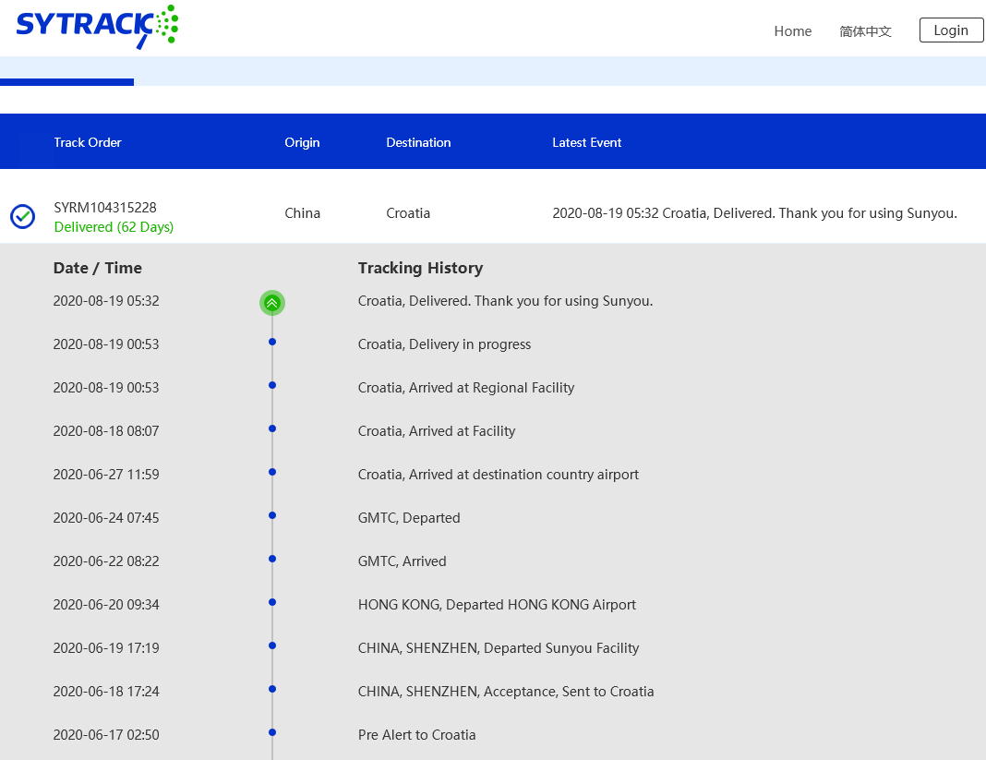Select tracking number SYRM104315228
986x760 pixels.
105,208
